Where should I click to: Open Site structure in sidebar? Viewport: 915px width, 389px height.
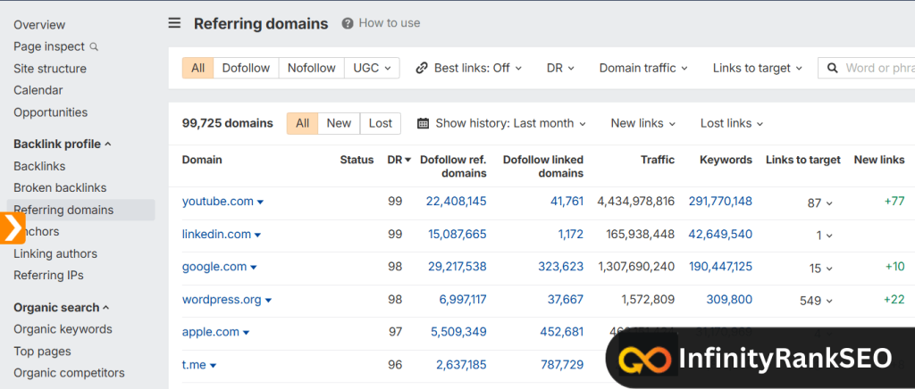pyautogui.click(x=50, y=69)
